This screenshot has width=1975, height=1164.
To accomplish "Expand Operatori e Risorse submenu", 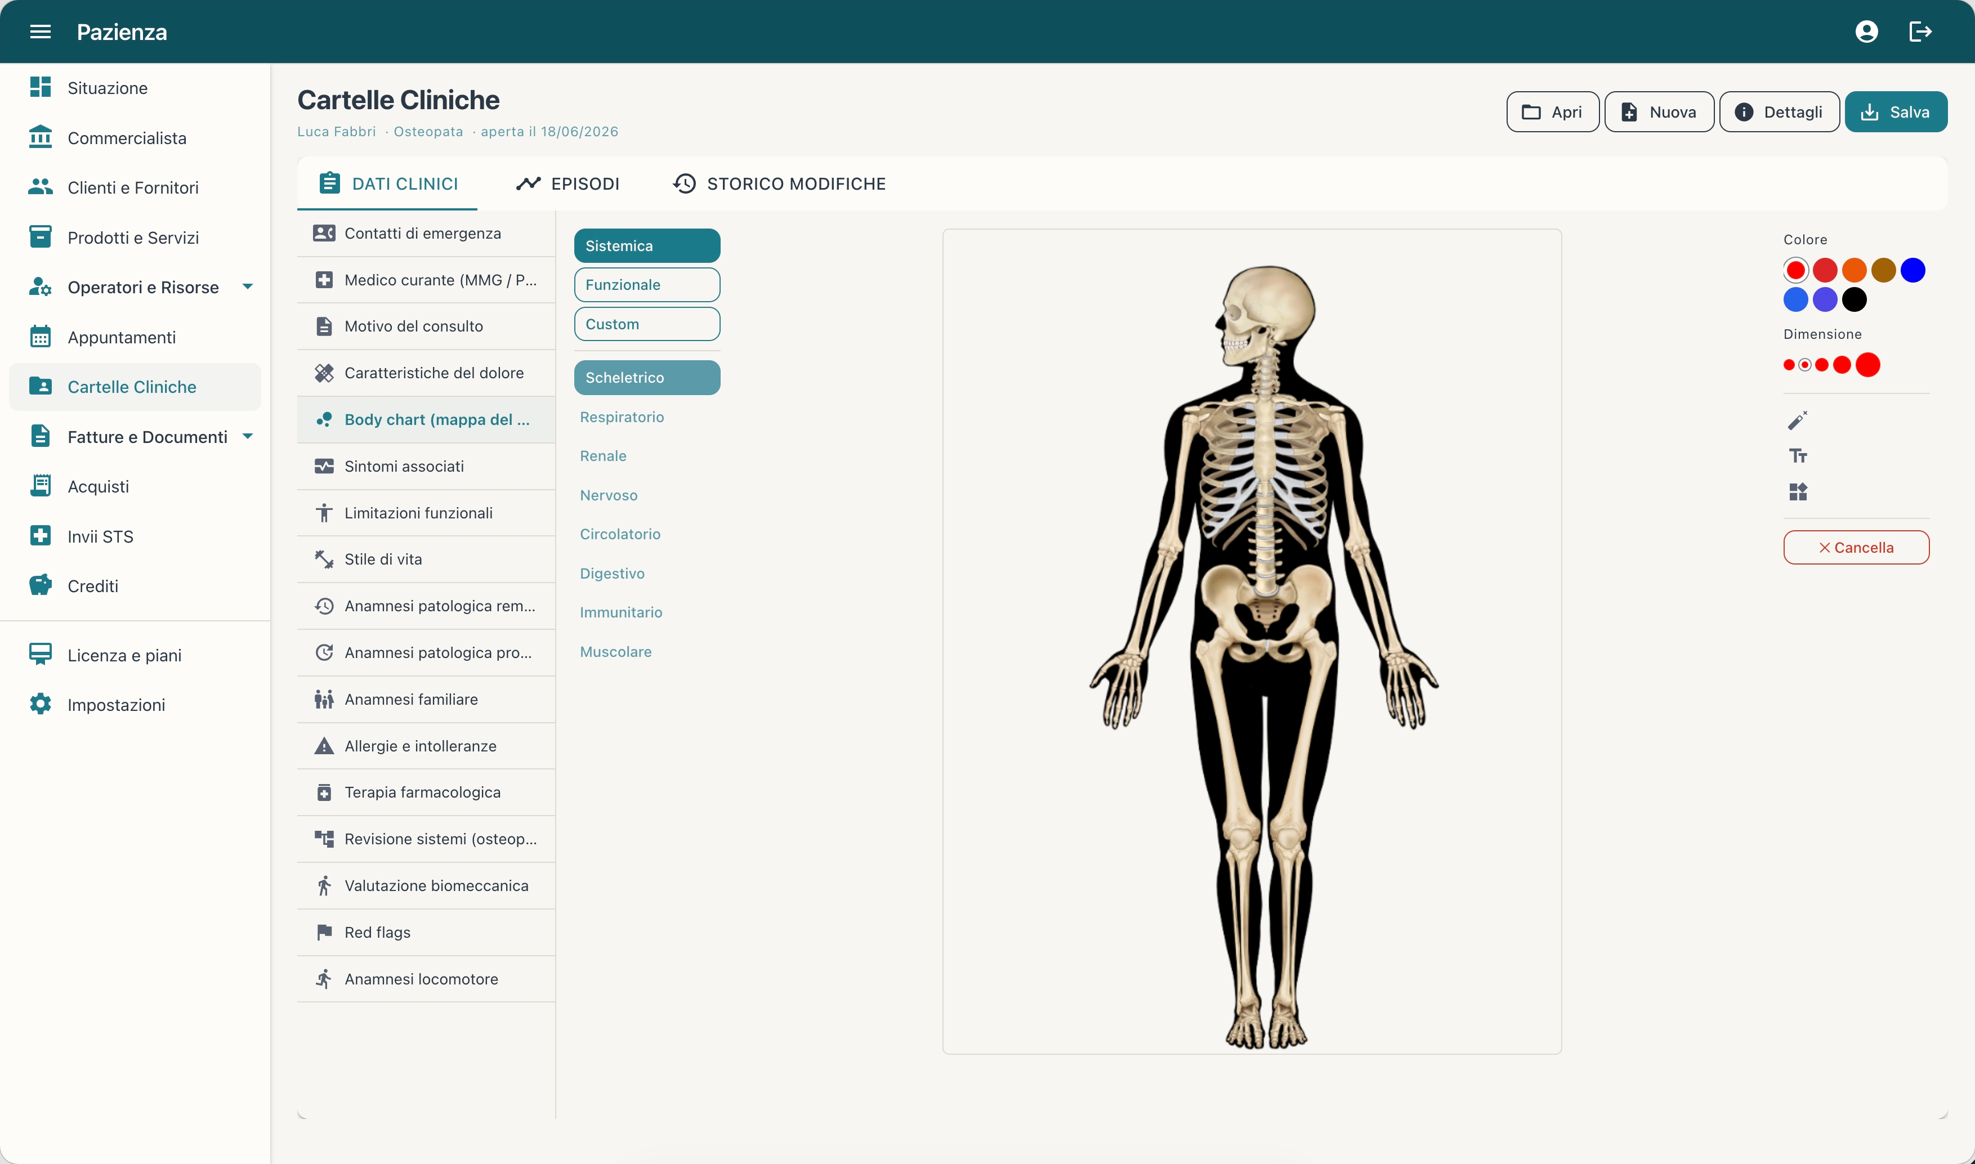I will click(247, 287).
